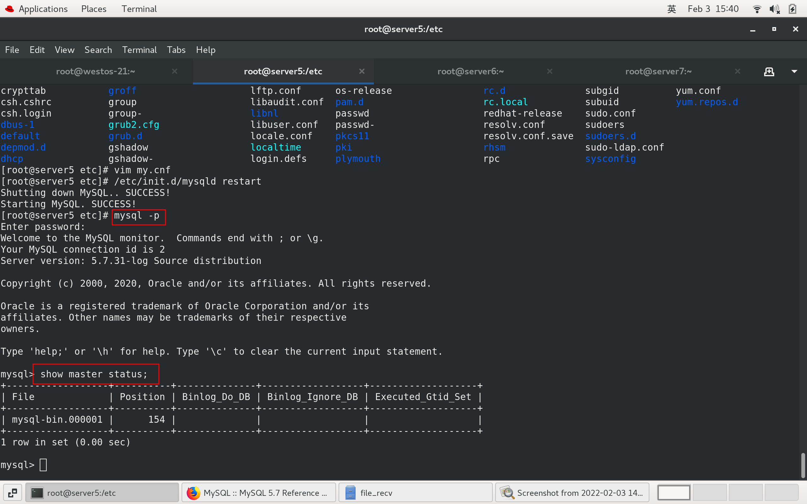Open the file_recv window from the taskbar

point(415,493)
